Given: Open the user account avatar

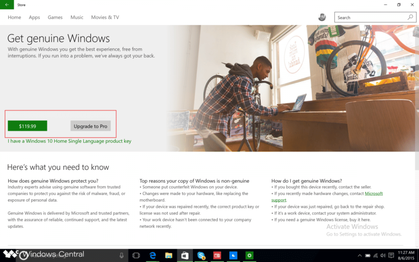Looking at the screenshot, I should [322, 17].
